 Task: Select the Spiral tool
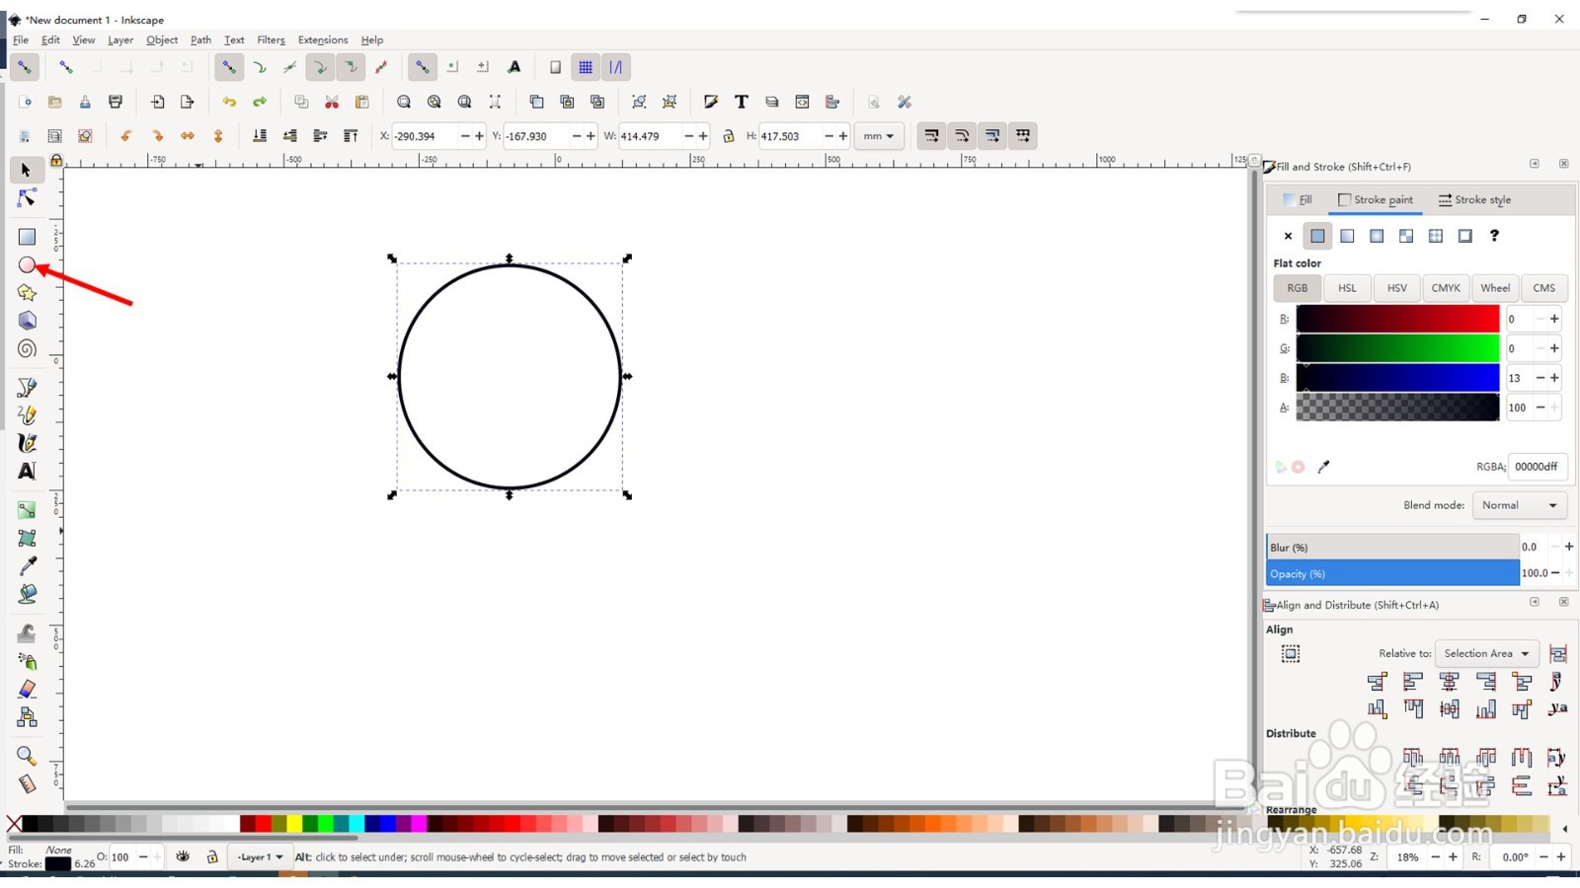coord(27,349)
